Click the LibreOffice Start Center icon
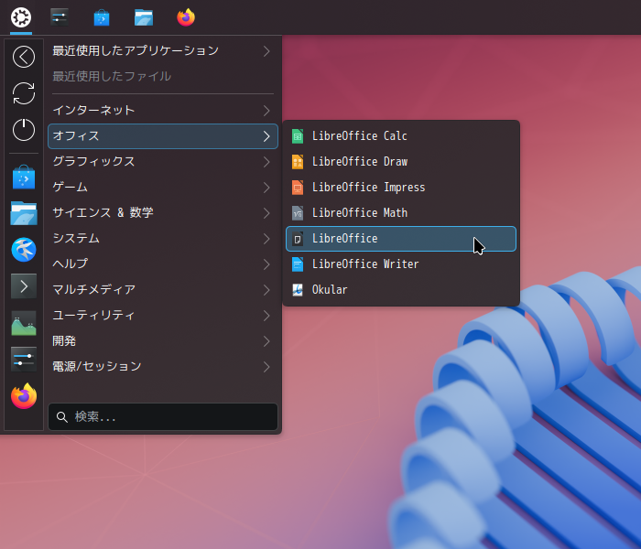Image resolution: width=641 pixels, height=549 pixels. coord(298,239)
